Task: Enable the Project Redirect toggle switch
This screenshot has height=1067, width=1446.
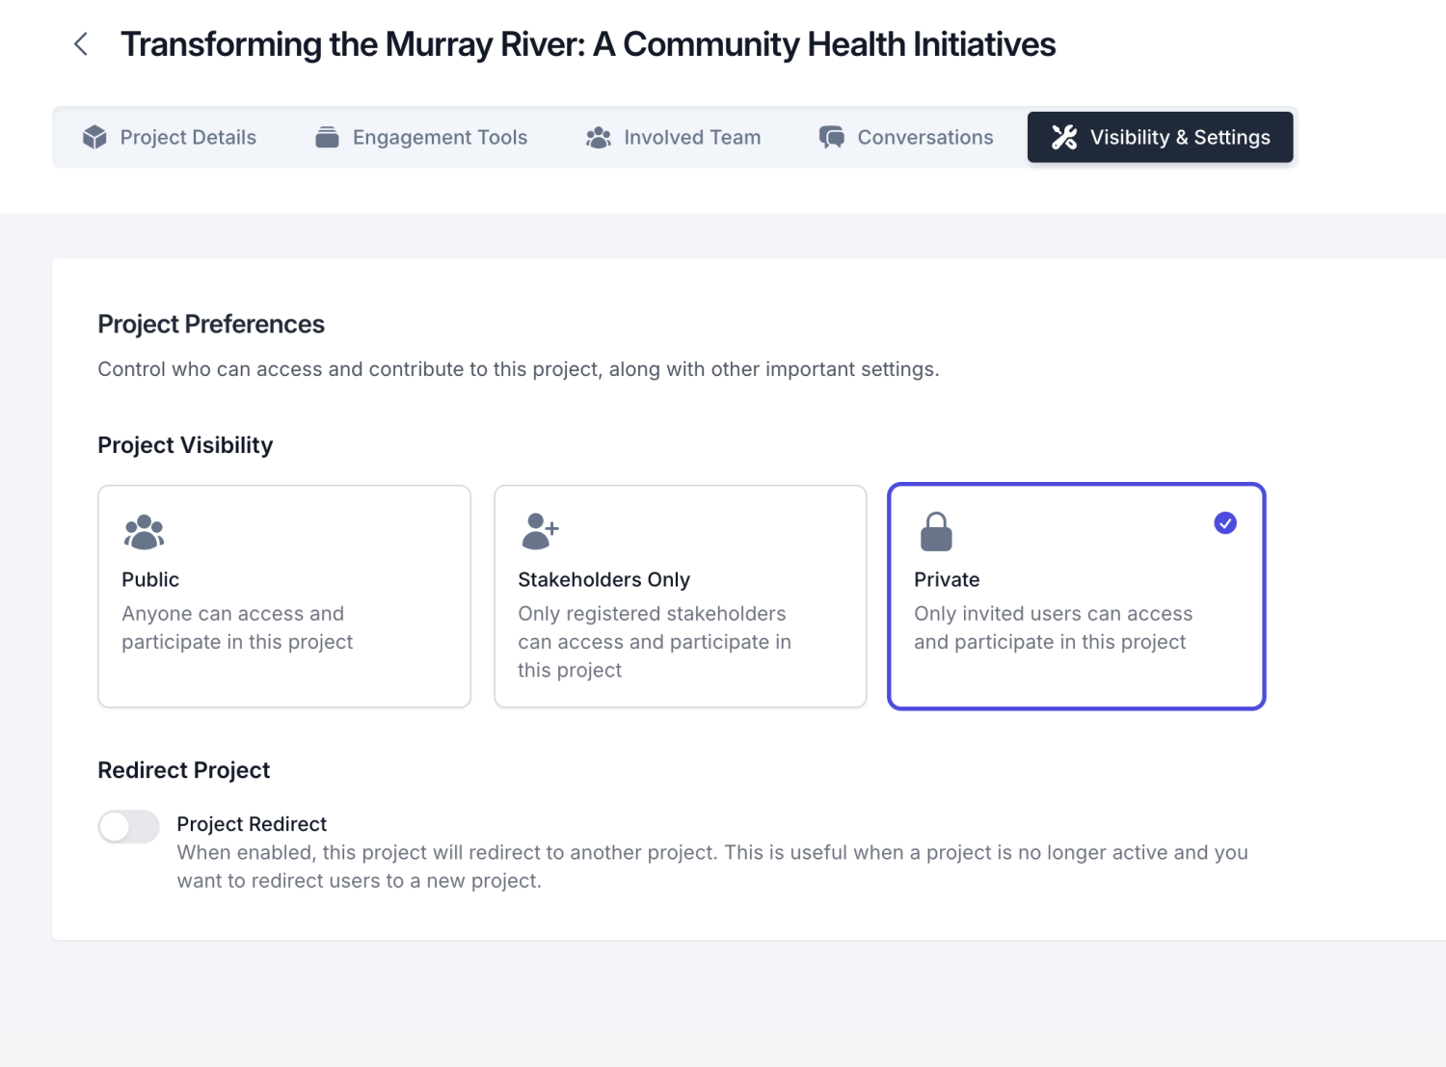Action: pos(128,826)
